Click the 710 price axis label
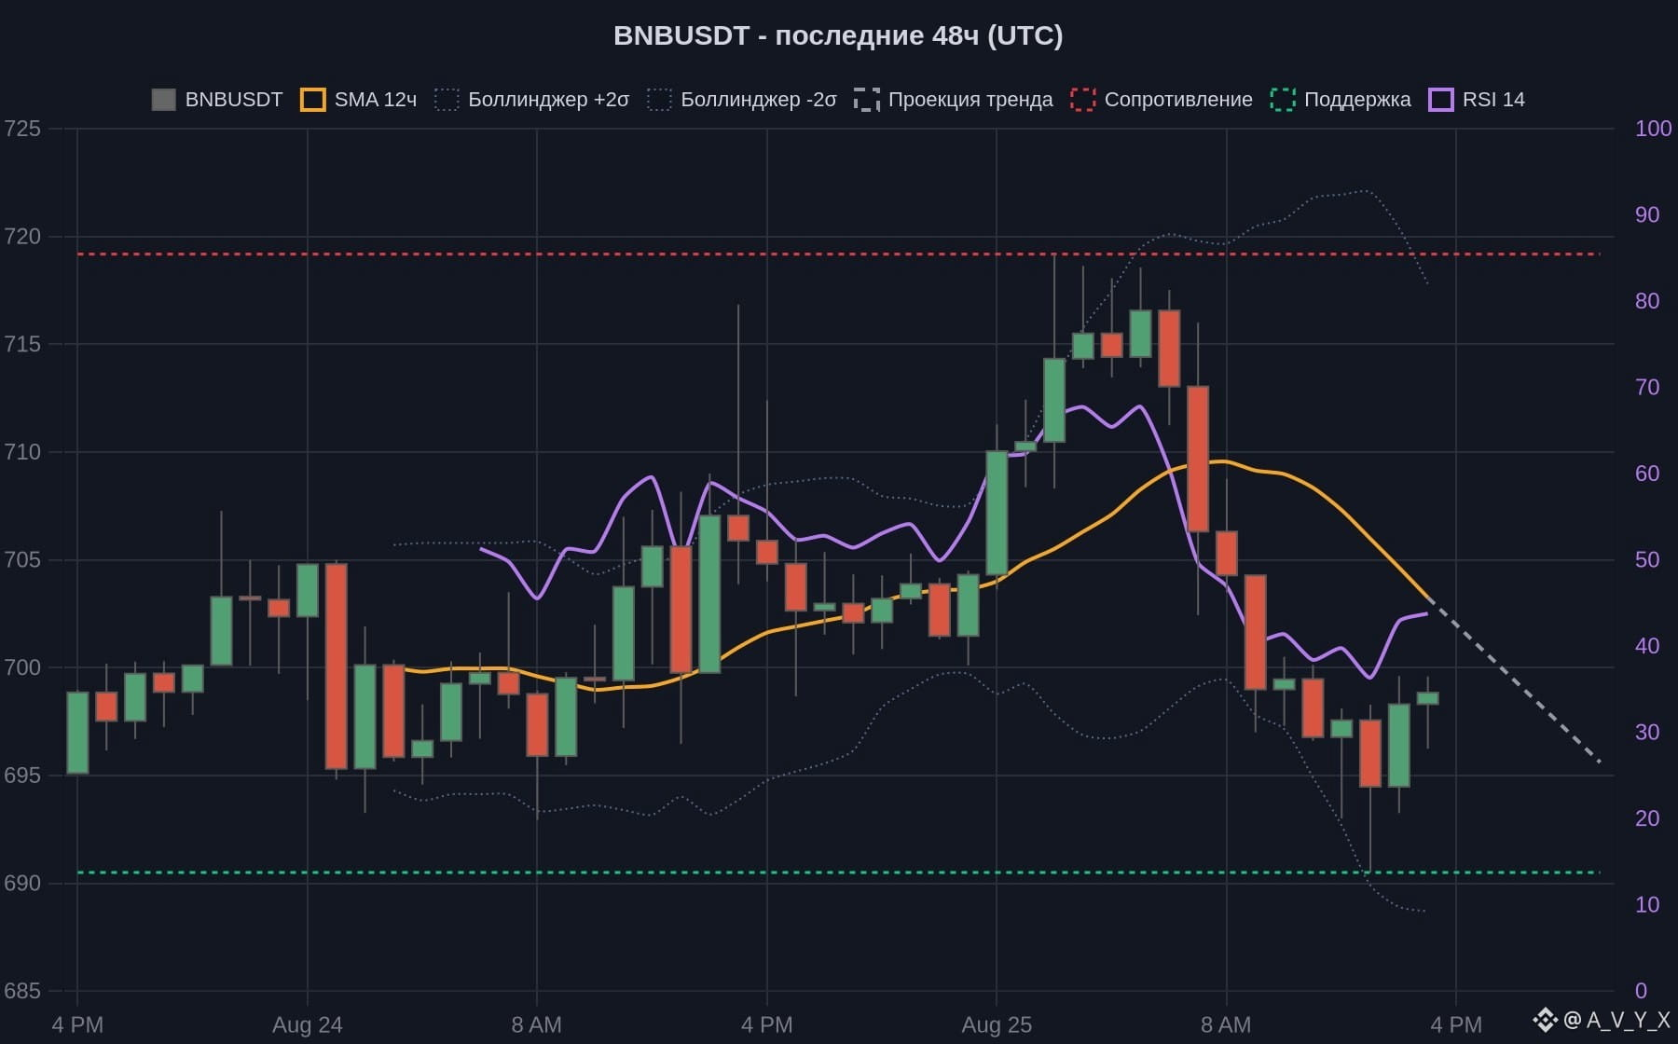This screenshot has height=1044, width=1678. click(22, 452)
